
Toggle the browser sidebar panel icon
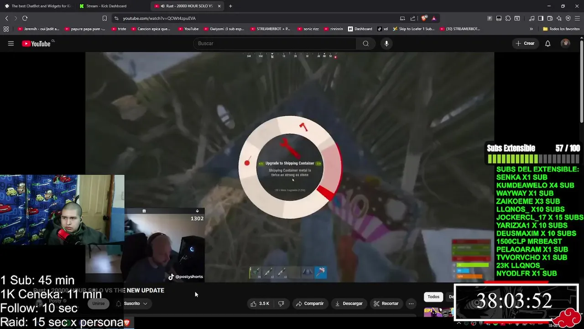541,18
